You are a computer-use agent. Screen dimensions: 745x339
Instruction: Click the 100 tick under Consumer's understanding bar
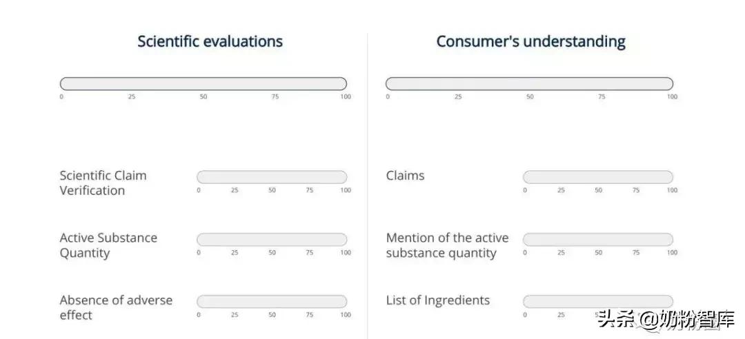coord(672,97)
